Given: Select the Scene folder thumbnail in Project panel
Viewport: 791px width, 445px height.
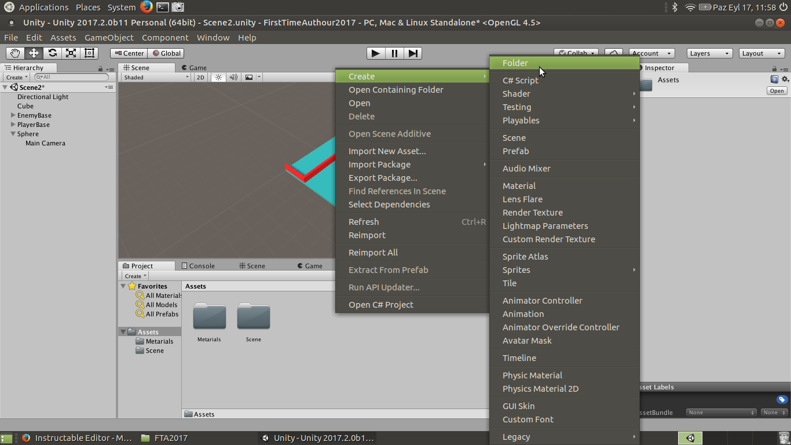Looking at the screenshot, I should click(253, 318).
